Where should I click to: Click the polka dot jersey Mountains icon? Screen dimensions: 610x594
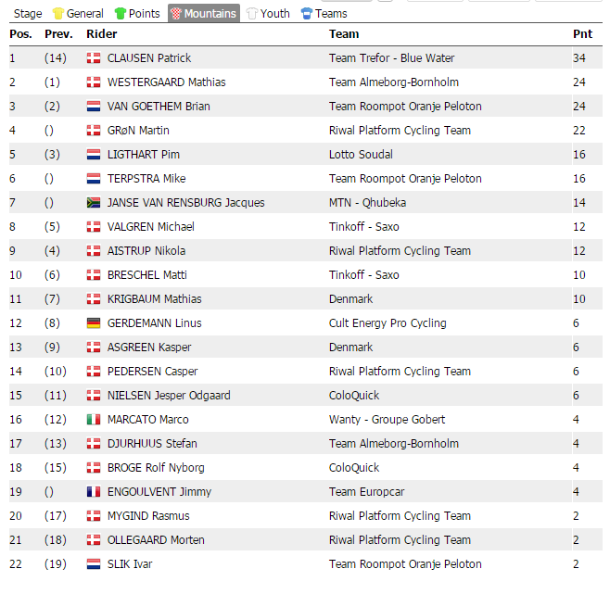click(175, 14)
